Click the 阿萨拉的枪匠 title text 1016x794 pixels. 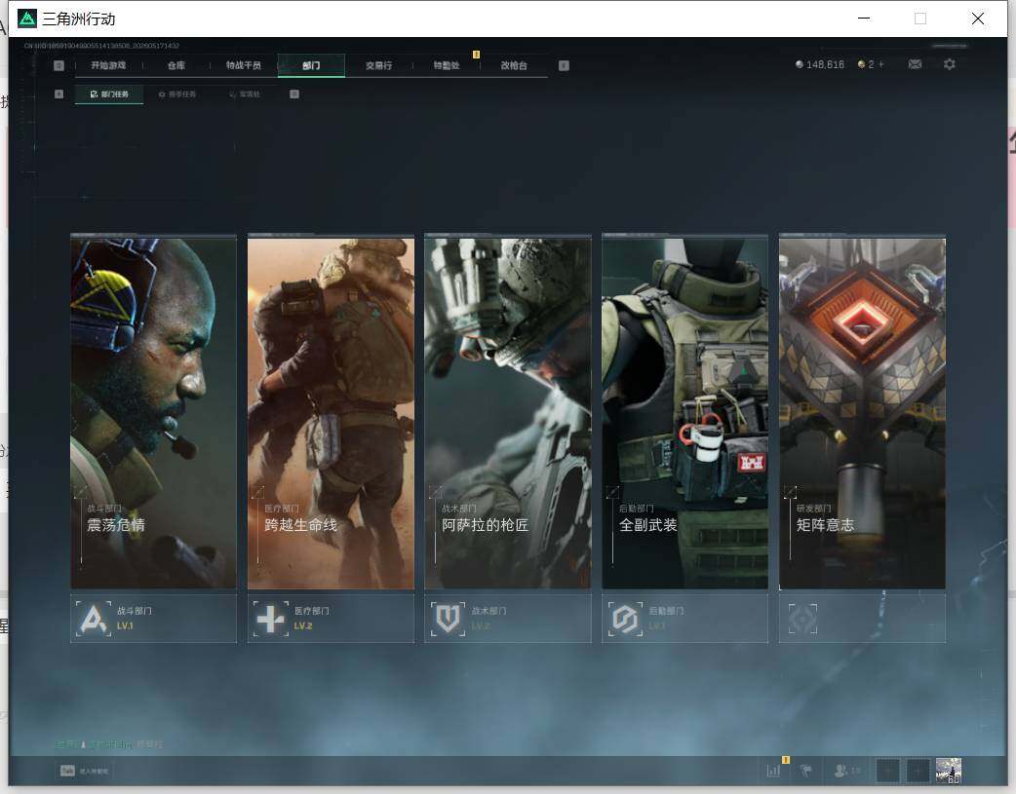(x=486, y=525)
